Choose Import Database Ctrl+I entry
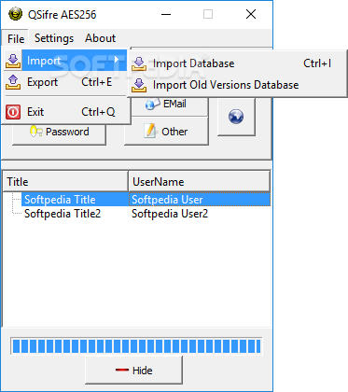348x392 pixels. click(237, 63)
